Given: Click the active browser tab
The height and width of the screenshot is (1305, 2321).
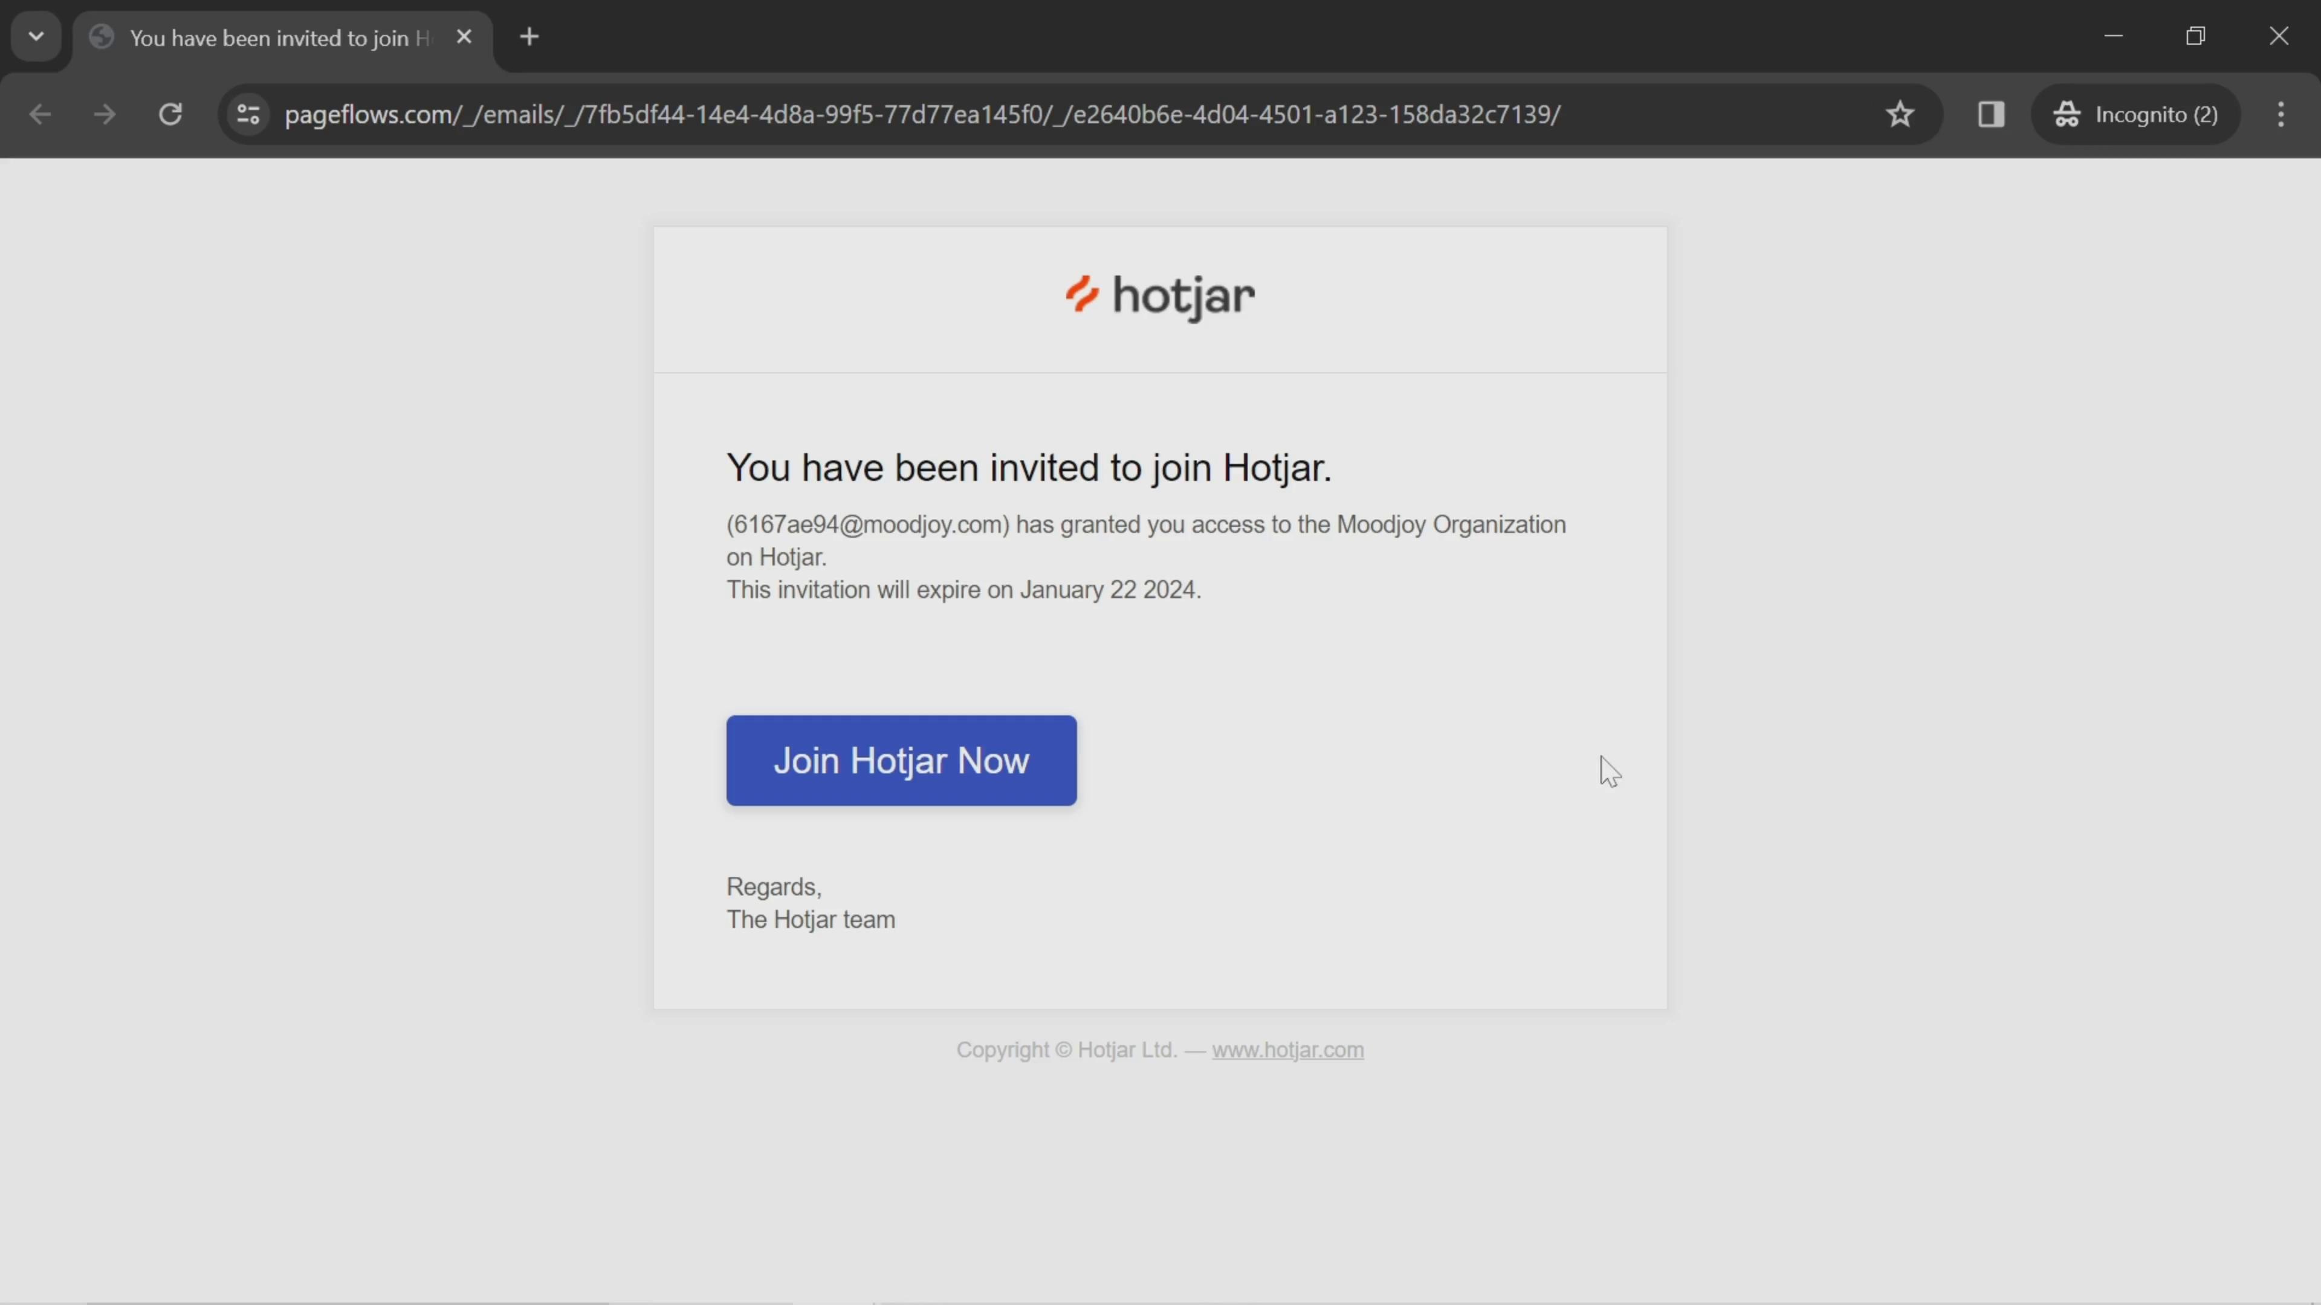Looking at the screenshot, I should pos(280,35).
